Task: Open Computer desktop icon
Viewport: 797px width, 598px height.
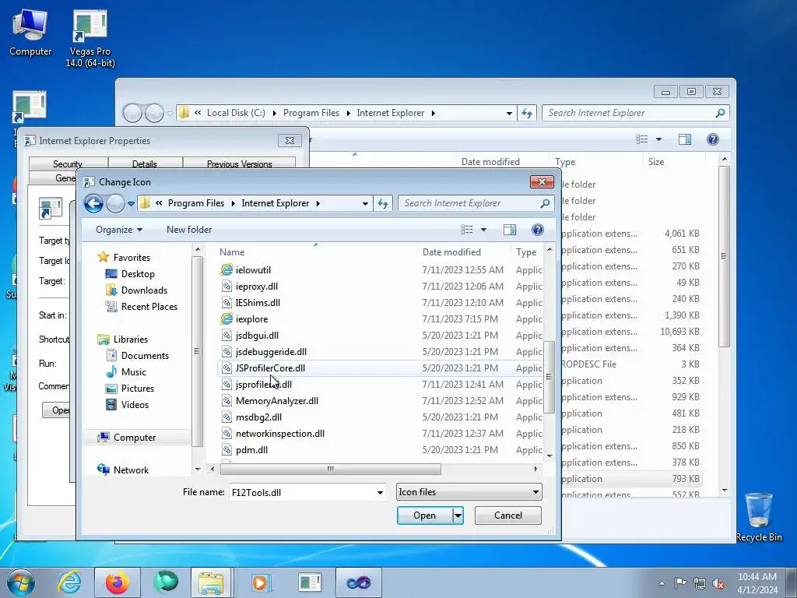Action: click(x=30, y=33)
